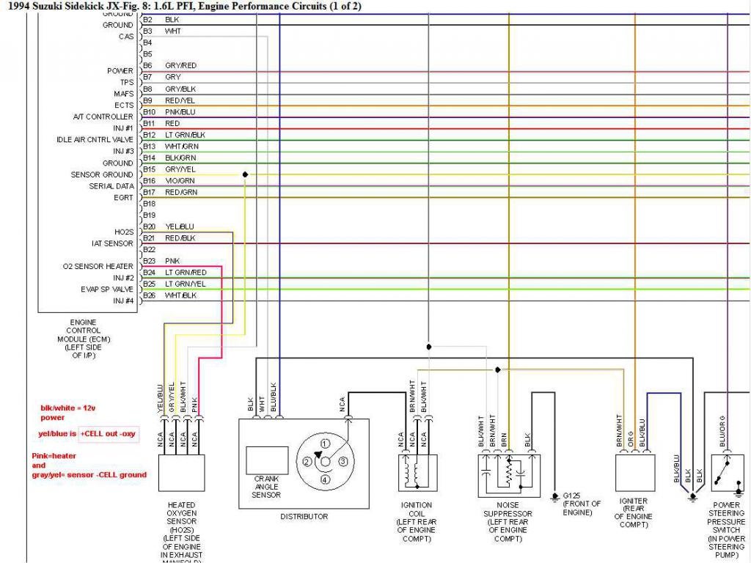This screenshot has height=563, width=751.
Task: Select the power steering pressure switch symbol
Action: point(729,473)
